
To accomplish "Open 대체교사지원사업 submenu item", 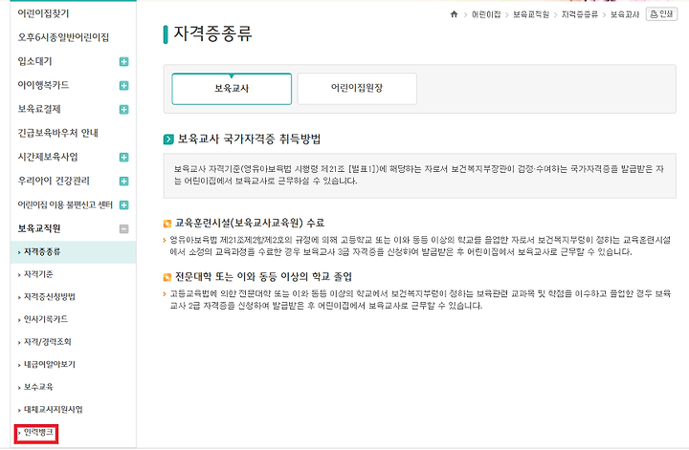I will tap(53, 410).
